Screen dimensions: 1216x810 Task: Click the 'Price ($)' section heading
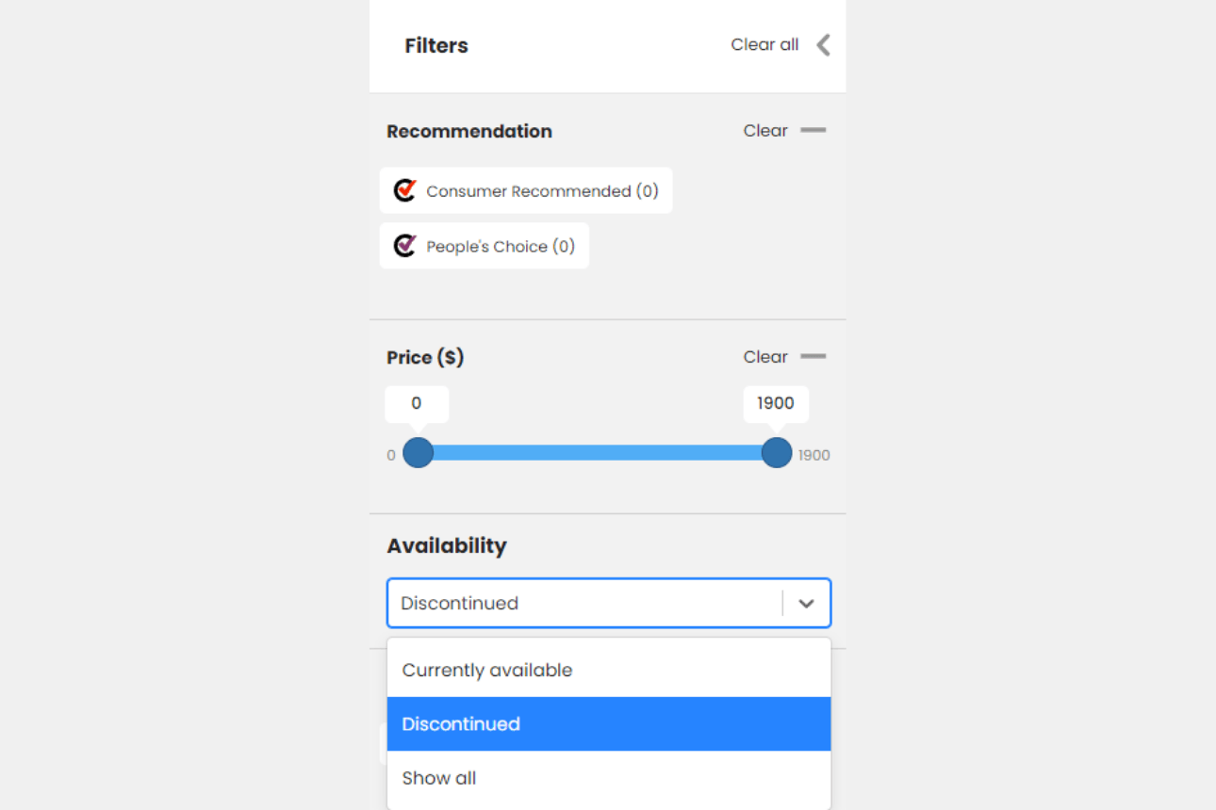coord(425,358)
